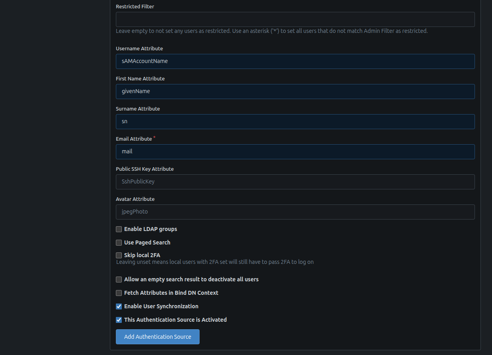
Task: Click the Public SSH Key Attribute label
Action: click(x=145, y=169)
